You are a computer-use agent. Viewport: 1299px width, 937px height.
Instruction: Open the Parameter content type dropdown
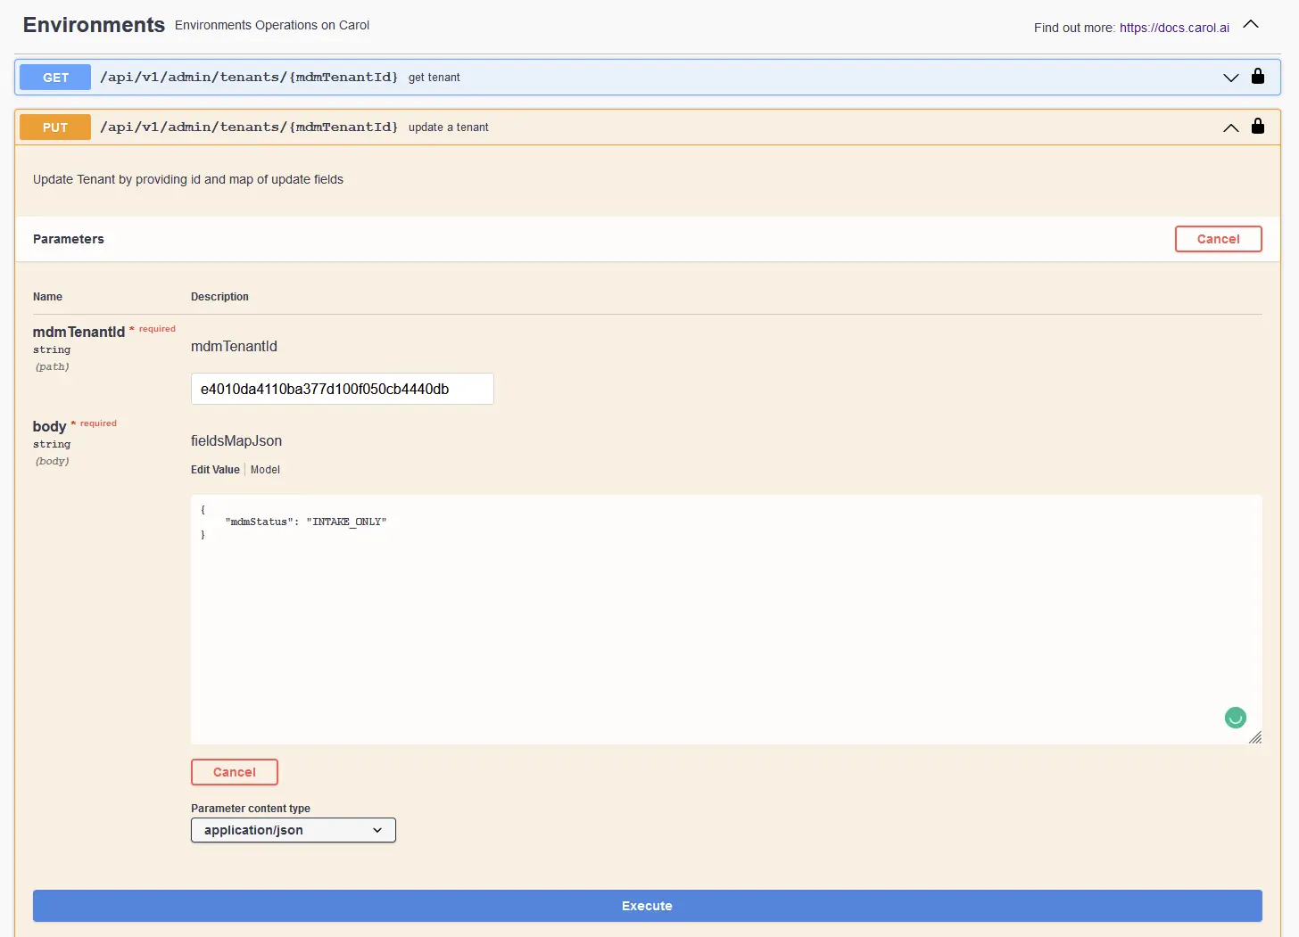coord(294,830)
